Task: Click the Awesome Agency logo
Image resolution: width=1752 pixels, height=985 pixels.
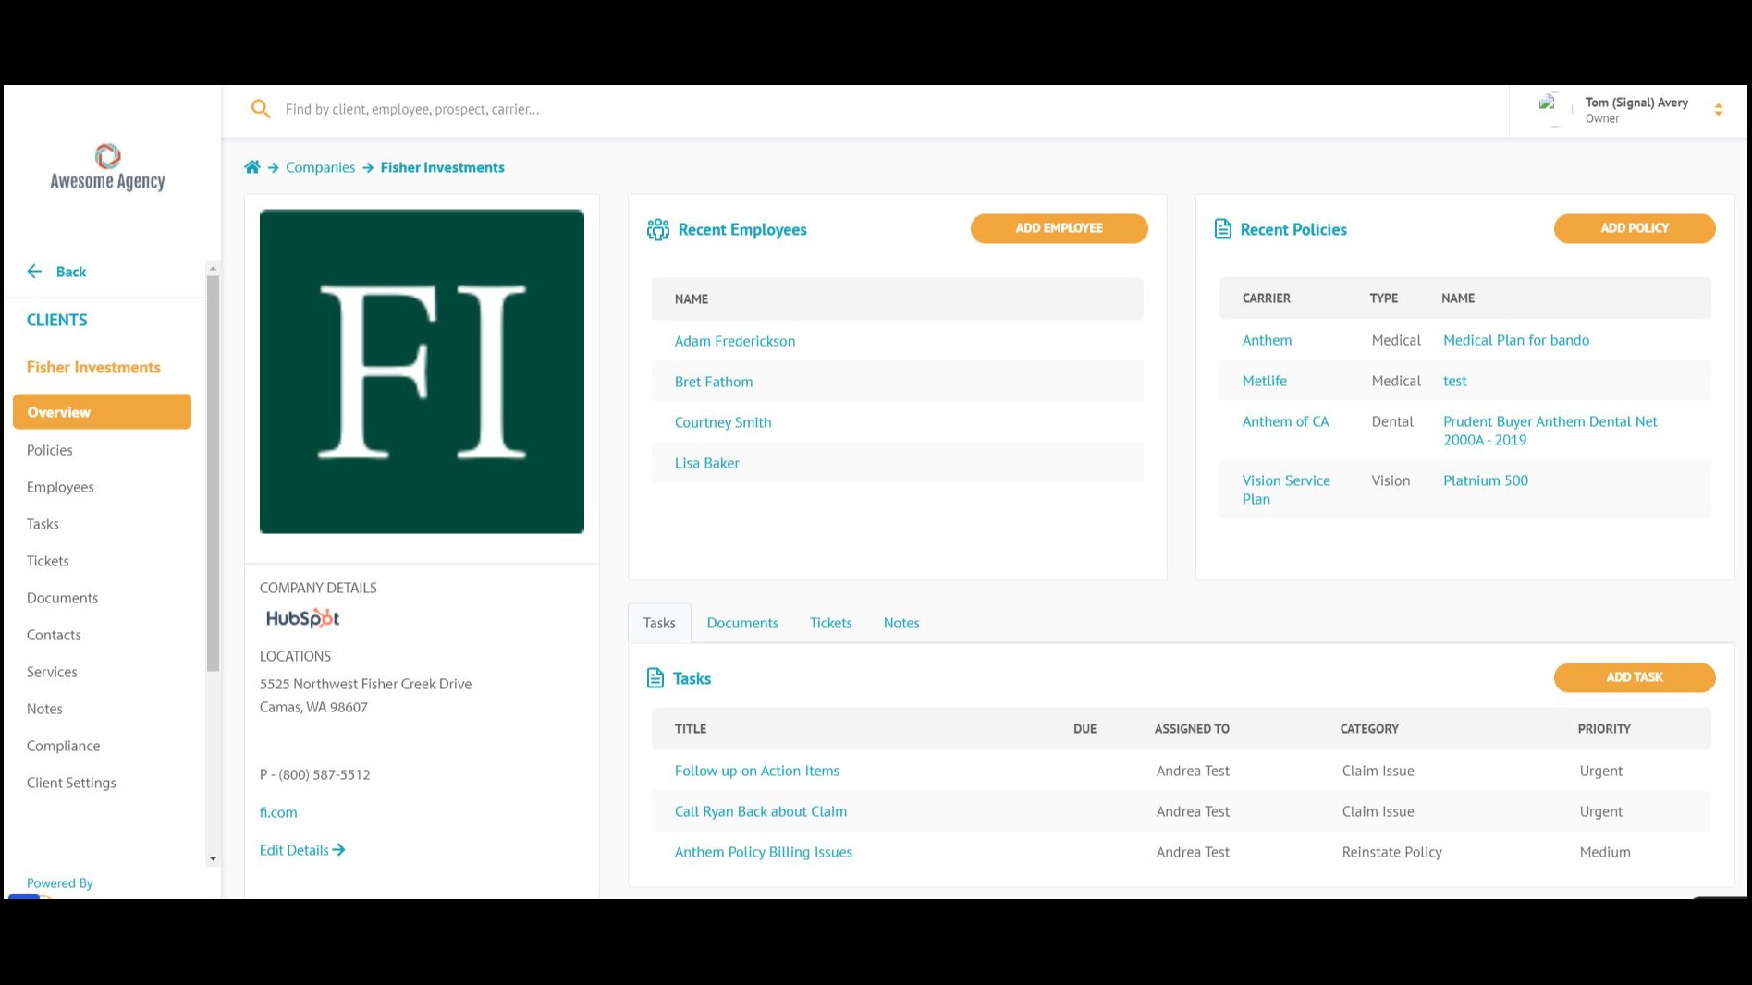Action: point(107,167)
